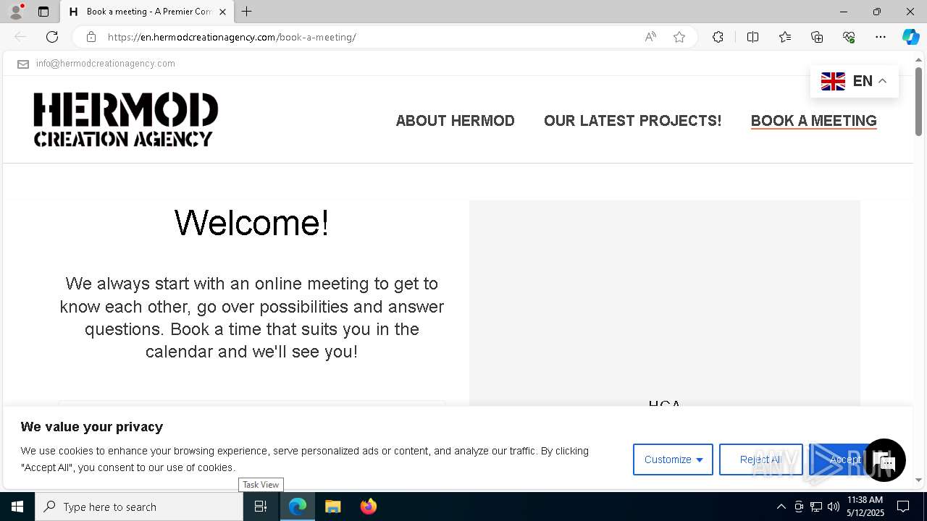Open the clock showing 11:38 AM
The height and width of the screenshot is (521, 927).
pos(865,507)
